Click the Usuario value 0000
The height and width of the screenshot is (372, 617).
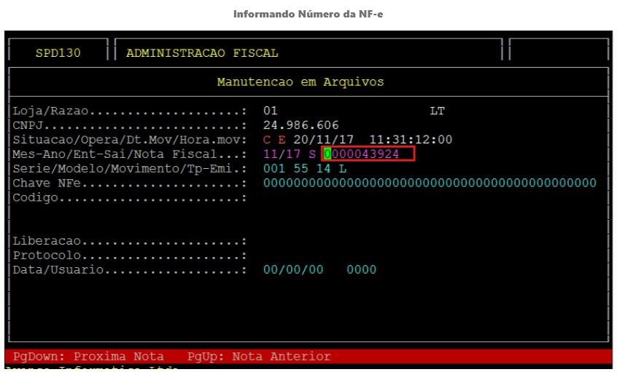(x=362, y=269)
